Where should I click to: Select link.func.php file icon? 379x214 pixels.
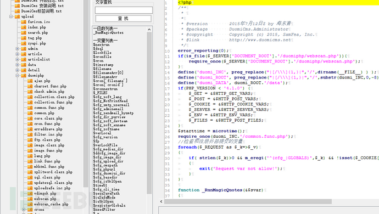pos(30,161)
